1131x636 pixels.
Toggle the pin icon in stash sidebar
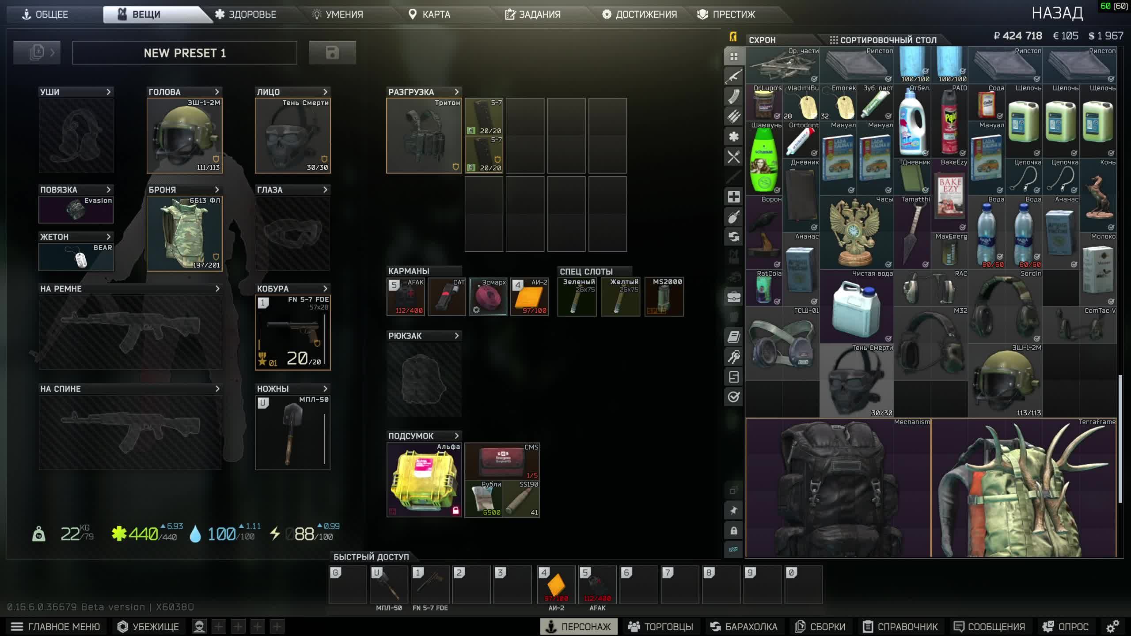733,511
